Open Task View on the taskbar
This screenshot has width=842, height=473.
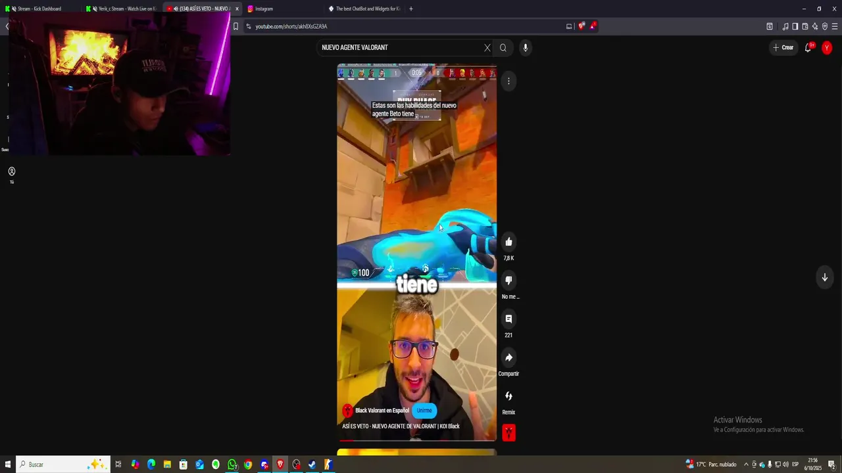[x=118, y=464]
